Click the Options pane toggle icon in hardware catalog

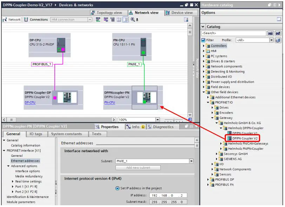(x=279, y=19)
